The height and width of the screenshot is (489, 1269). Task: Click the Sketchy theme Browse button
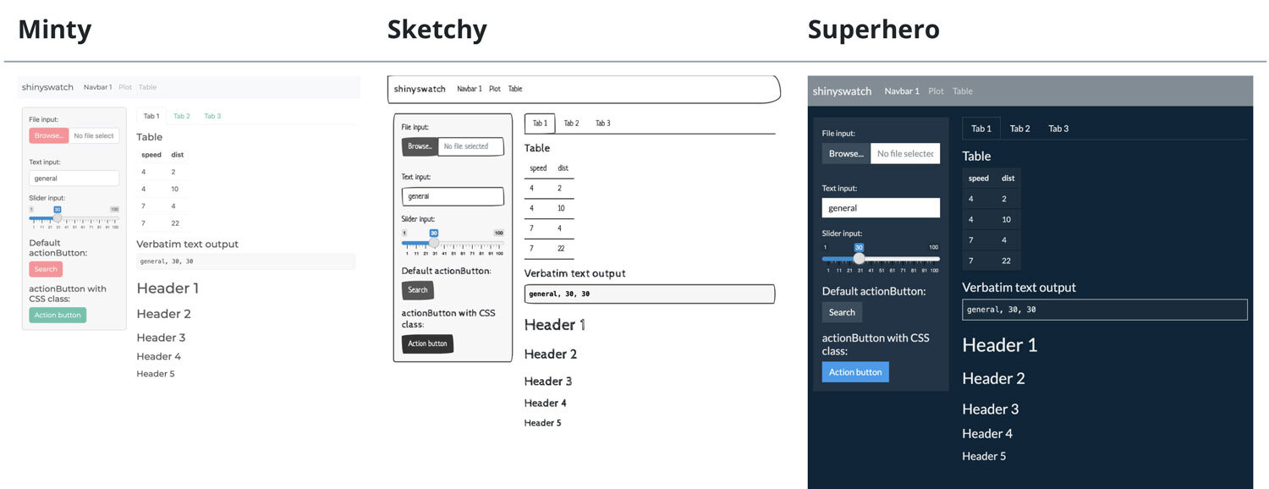click(420, 146)
